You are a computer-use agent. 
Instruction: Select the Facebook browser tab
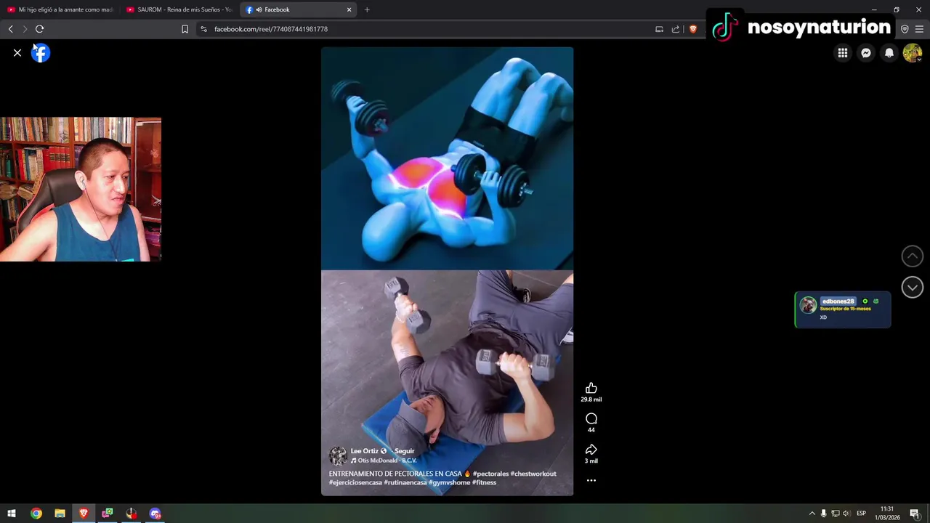click(298, 9)
